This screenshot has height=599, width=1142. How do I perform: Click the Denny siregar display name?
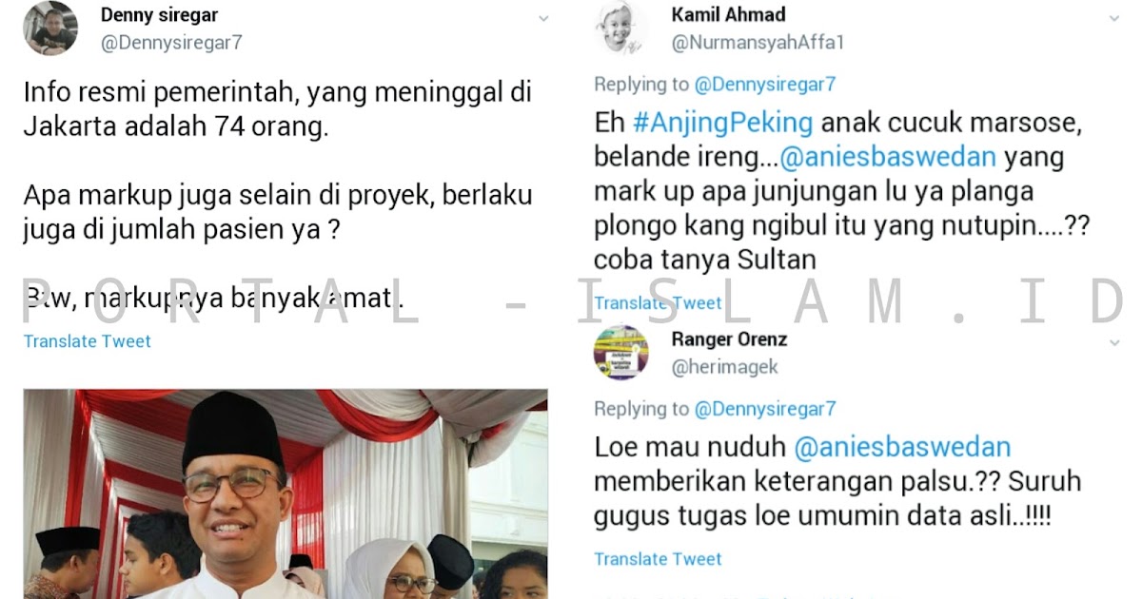159,15
